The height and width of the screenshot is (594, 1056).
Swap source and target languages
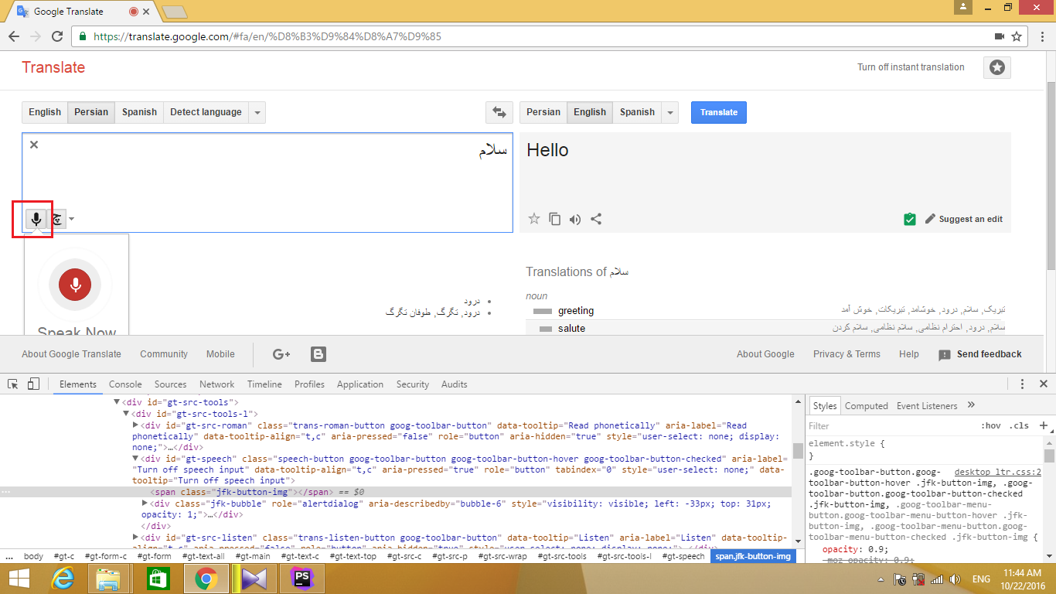pos(499,112)
